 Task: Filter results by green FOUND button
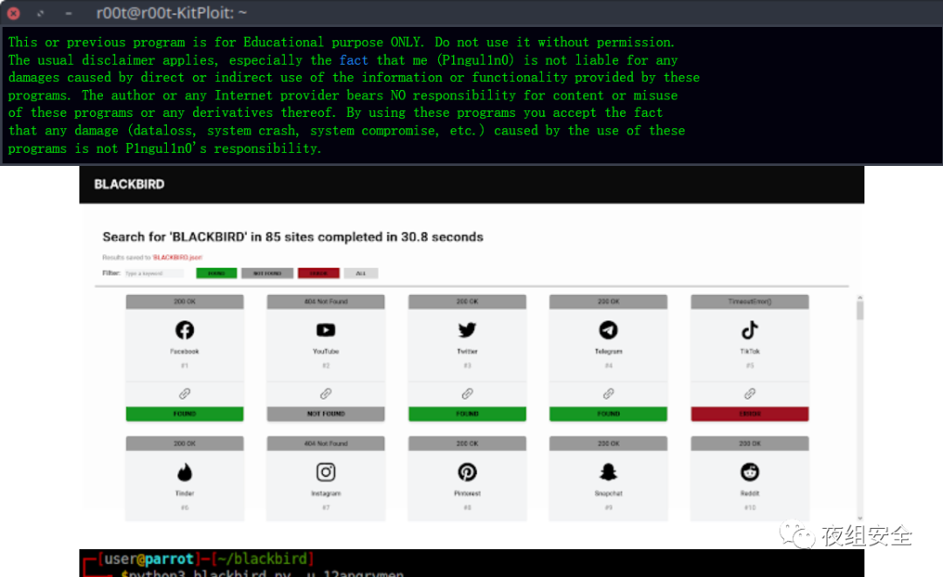click(x=217, y=273)
